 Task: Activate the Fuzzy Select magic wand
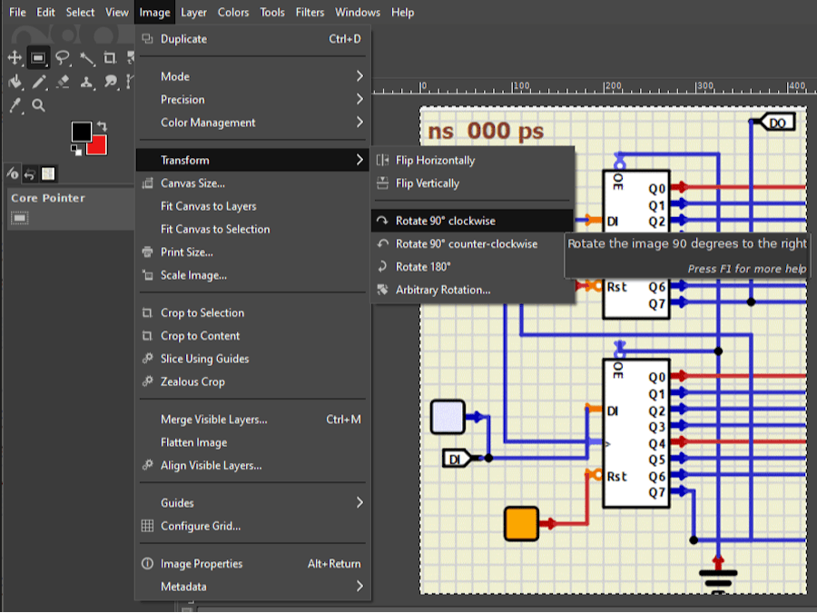86,58
